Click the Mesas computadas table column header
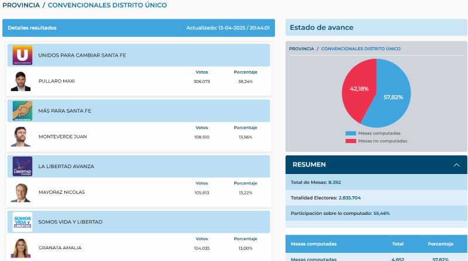The image size is (468, 261). coord(314,243)
